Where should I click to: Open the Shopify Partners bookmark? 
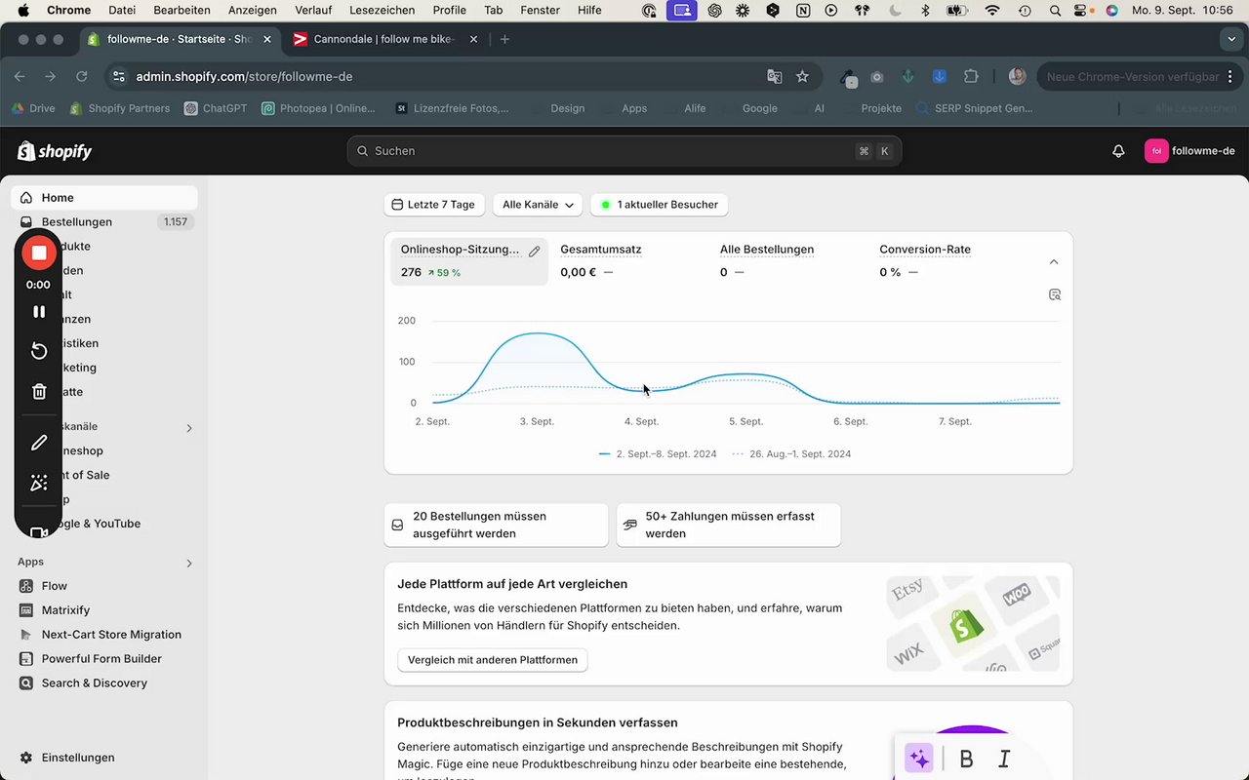[x=120, y=108]
